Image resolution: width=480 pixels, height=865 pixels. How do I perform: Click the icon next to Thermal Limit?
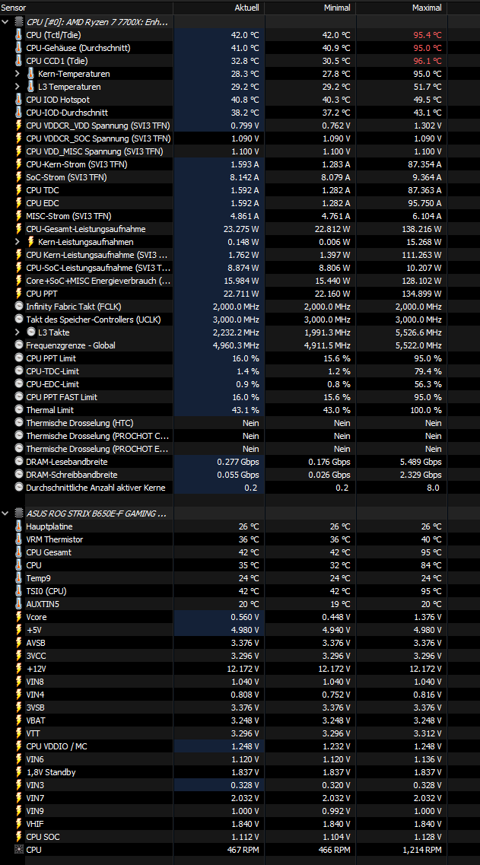point(19,410)
